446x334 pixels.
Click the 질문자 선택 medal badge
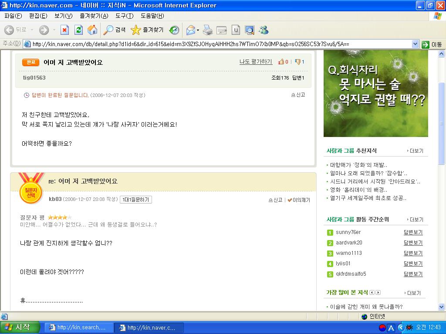coord(31,189)
